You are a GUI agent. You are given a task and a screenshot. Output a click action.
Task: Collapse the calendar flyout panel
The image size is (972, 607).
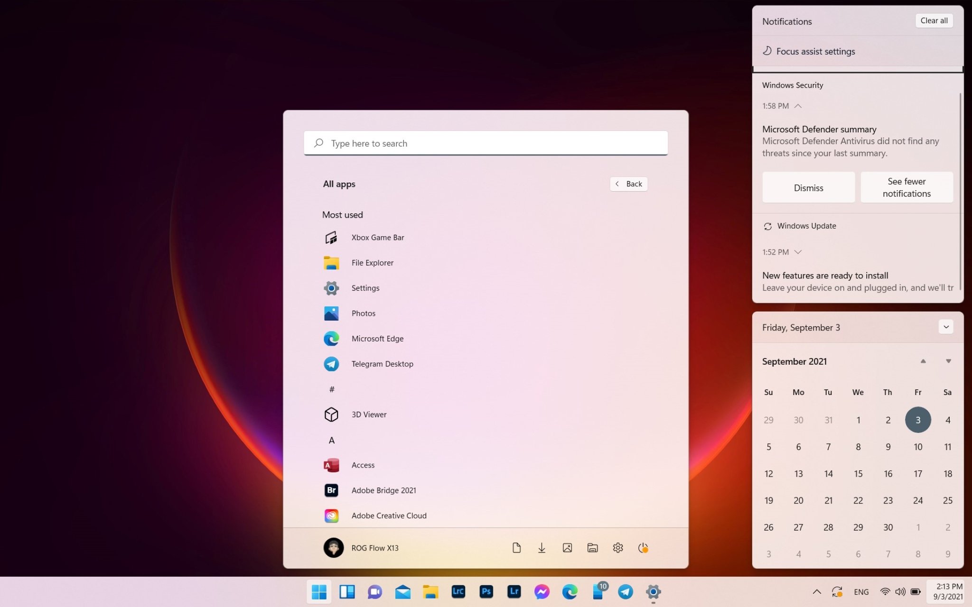tap(945, 327)
